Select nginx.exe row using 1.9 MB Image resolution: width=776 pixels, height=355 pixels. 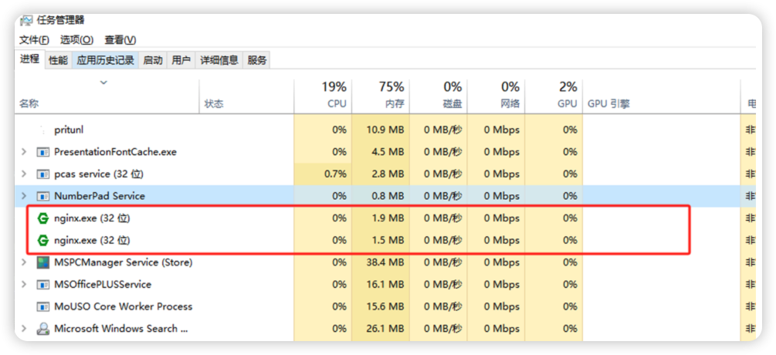(388, 218)
